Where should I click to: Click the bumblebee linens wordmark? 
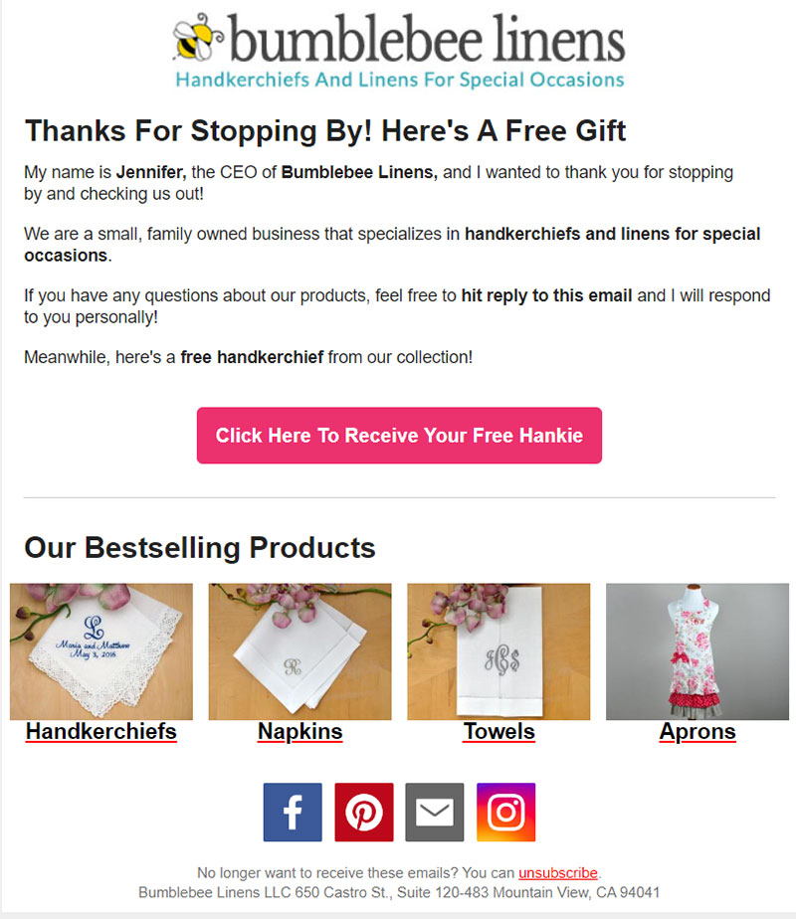coord(427,38)
